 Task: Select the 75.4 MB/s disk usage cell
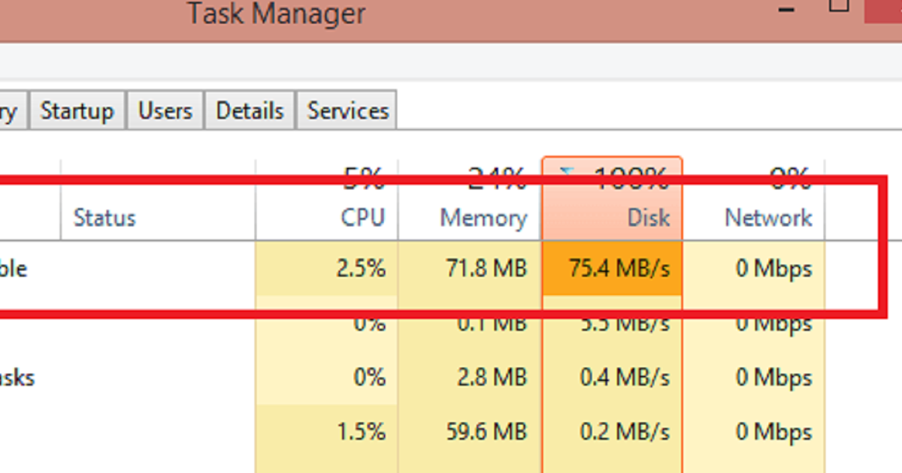point(612,268)
